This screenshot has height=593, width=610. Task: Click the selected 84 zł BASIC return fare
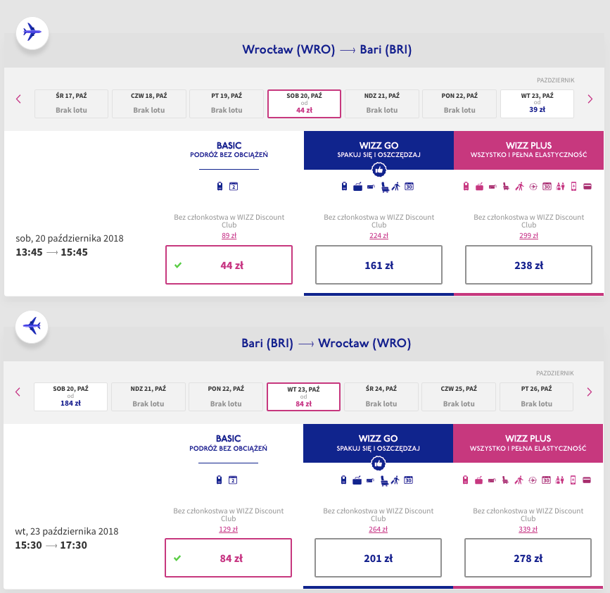click(229, 558)
